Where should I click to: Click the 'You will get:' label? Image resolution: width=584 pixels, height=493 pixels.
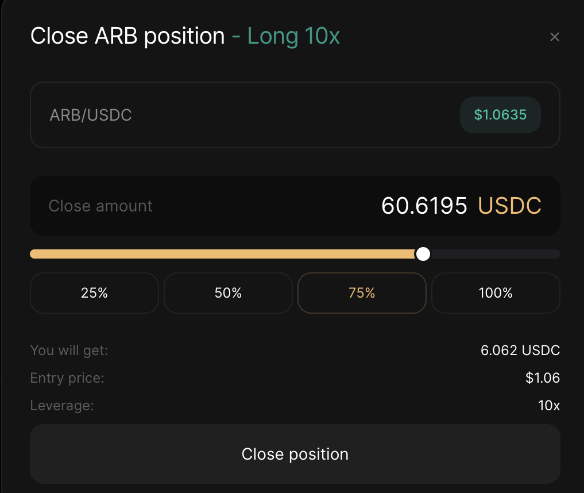(x=69, y=350)
